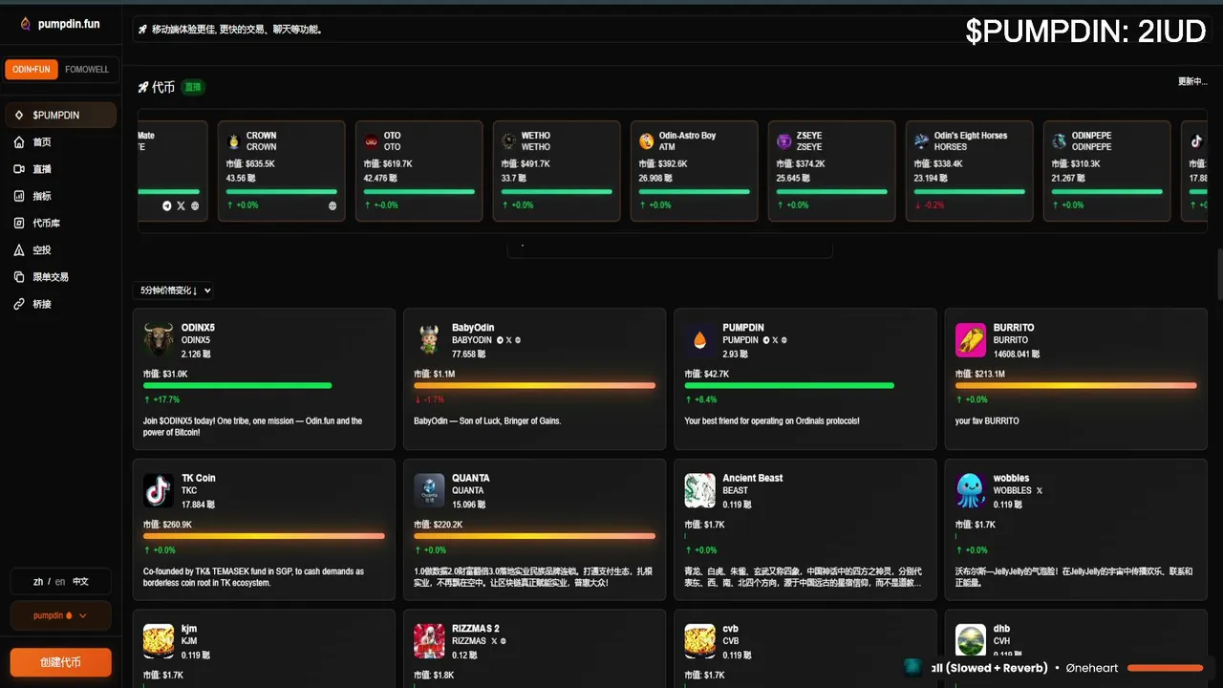Screen dimensions: 1223x688
Task: Click the RIZZMAS 2 token avatar
Action: point(429,641)
